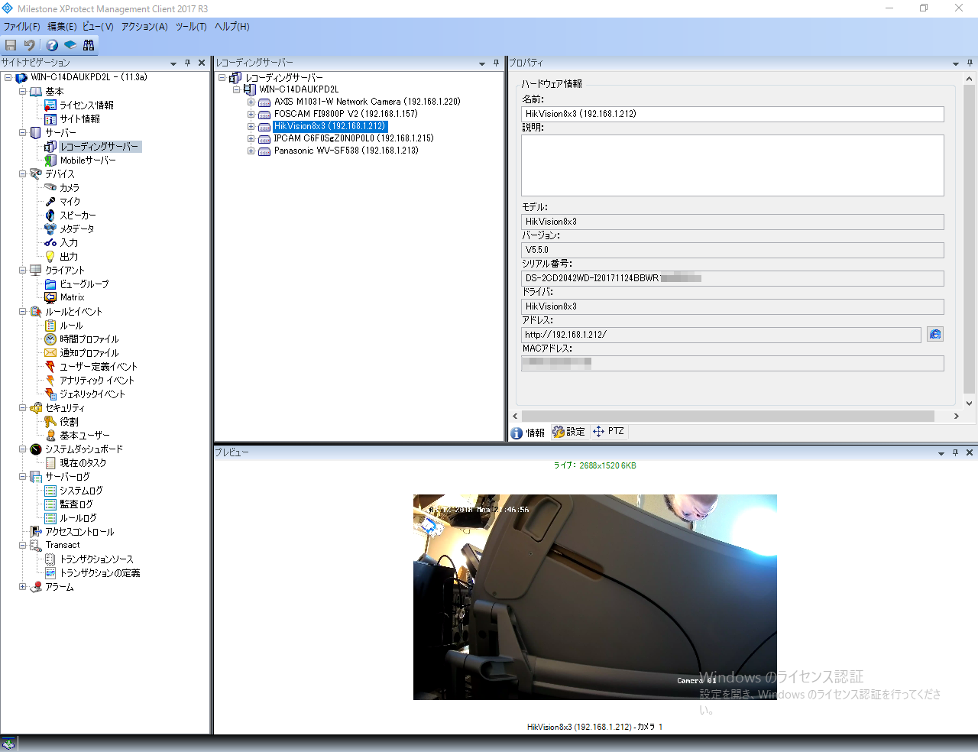Switch to the PTZ tab
The image size is (978, 752).
[x=609, y=432]
